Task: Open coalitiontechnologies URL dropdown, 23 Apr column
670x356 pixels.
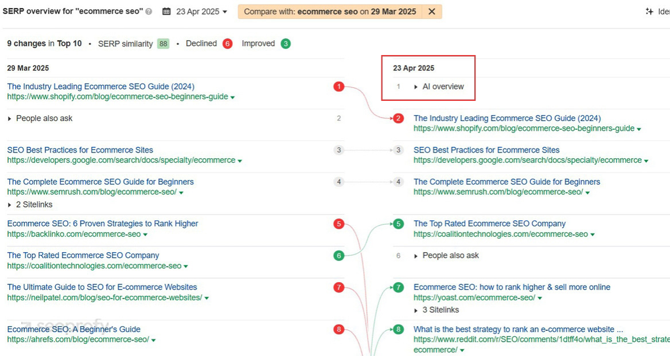Action: pos(592,234)
